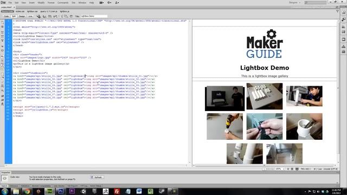Open the Commands menu
Image resolution: width=347 pixels, height=195 pixels.
click(x=63, y=3)
